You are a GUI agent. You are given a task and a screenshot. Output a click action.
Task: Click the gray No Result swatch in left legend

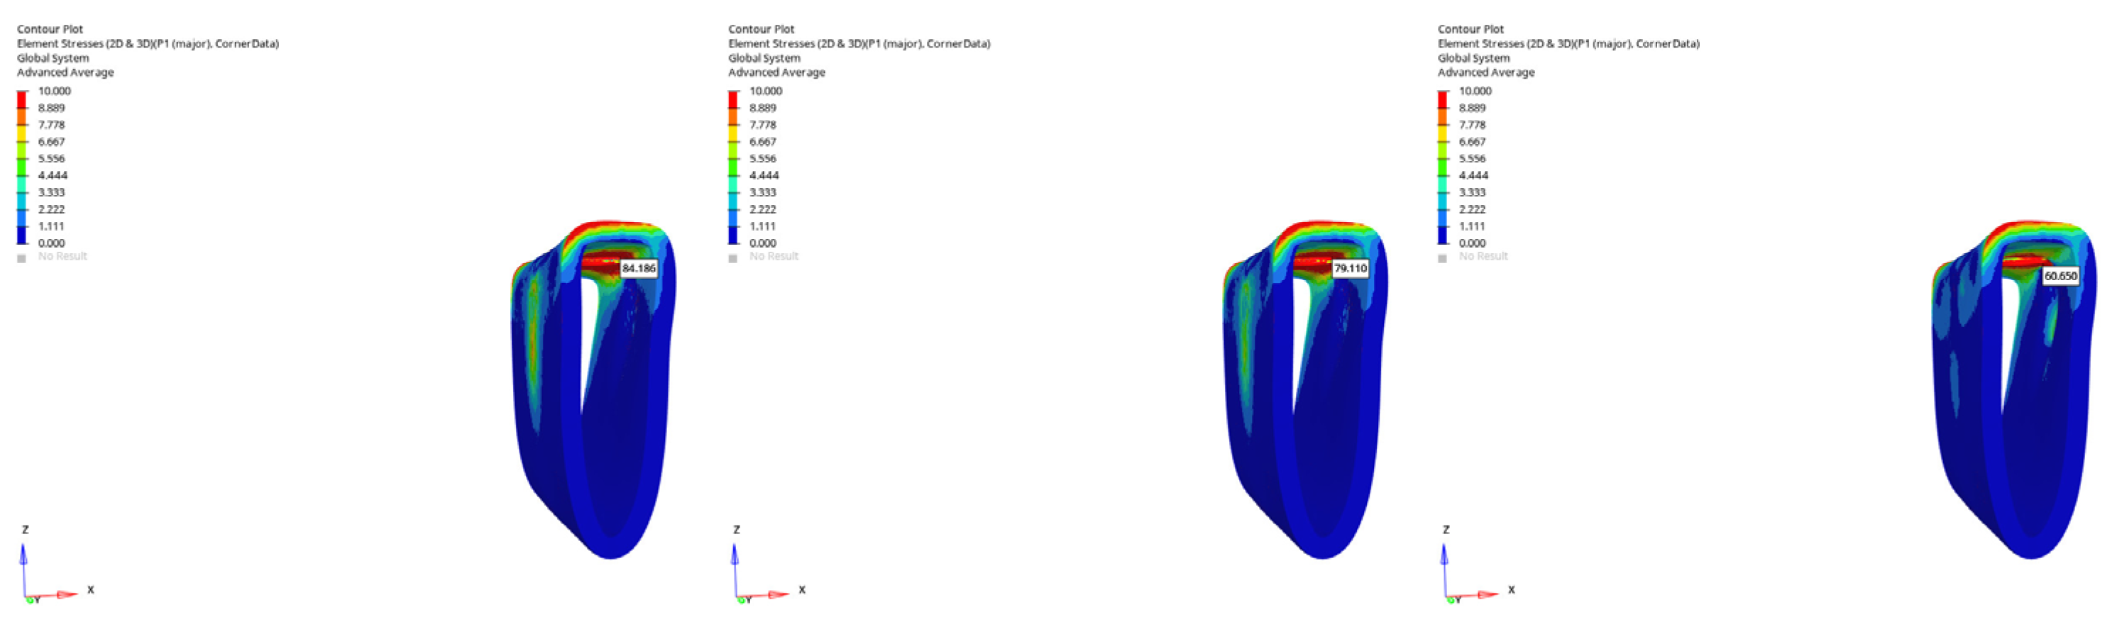21,257
